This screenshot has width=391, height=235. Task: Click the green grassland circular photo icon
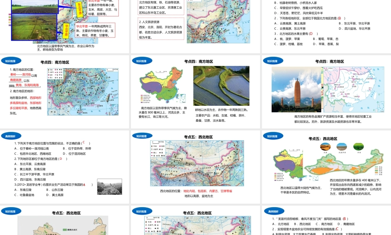coord(359,147)
